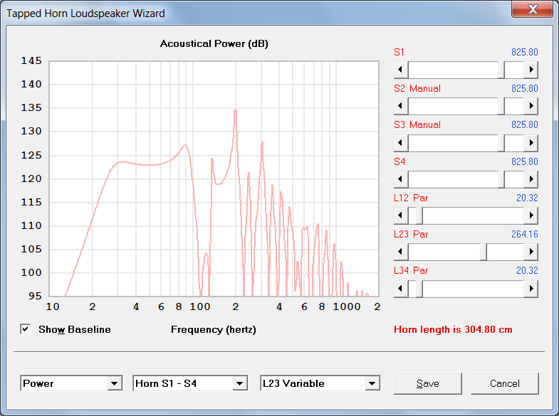Decrease L23 Par with left arrow
This screenshot has height=416, width=559.
coord(401,252)
